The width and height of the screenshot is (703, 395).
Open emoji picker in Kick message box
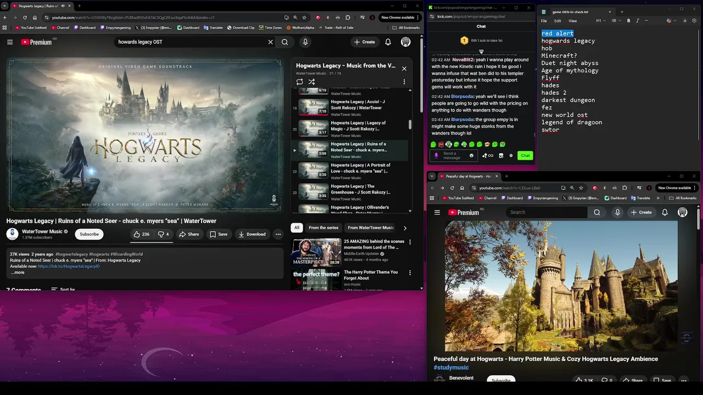471,155
